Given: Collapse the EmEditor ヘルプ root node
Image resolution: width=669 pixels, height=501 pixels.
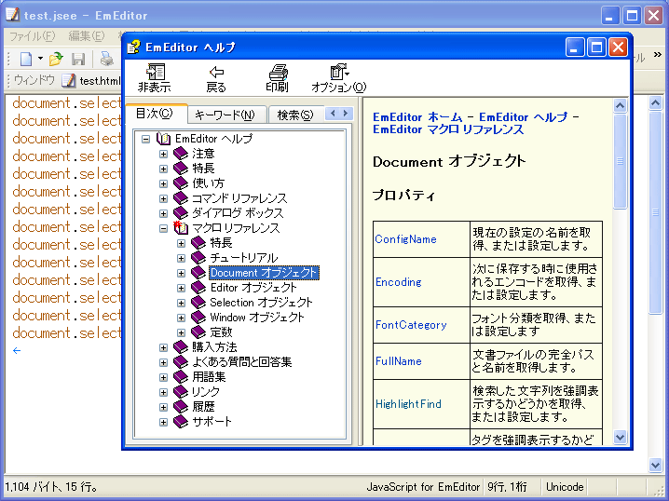Looking at the screenshot, I should point(146,139).
